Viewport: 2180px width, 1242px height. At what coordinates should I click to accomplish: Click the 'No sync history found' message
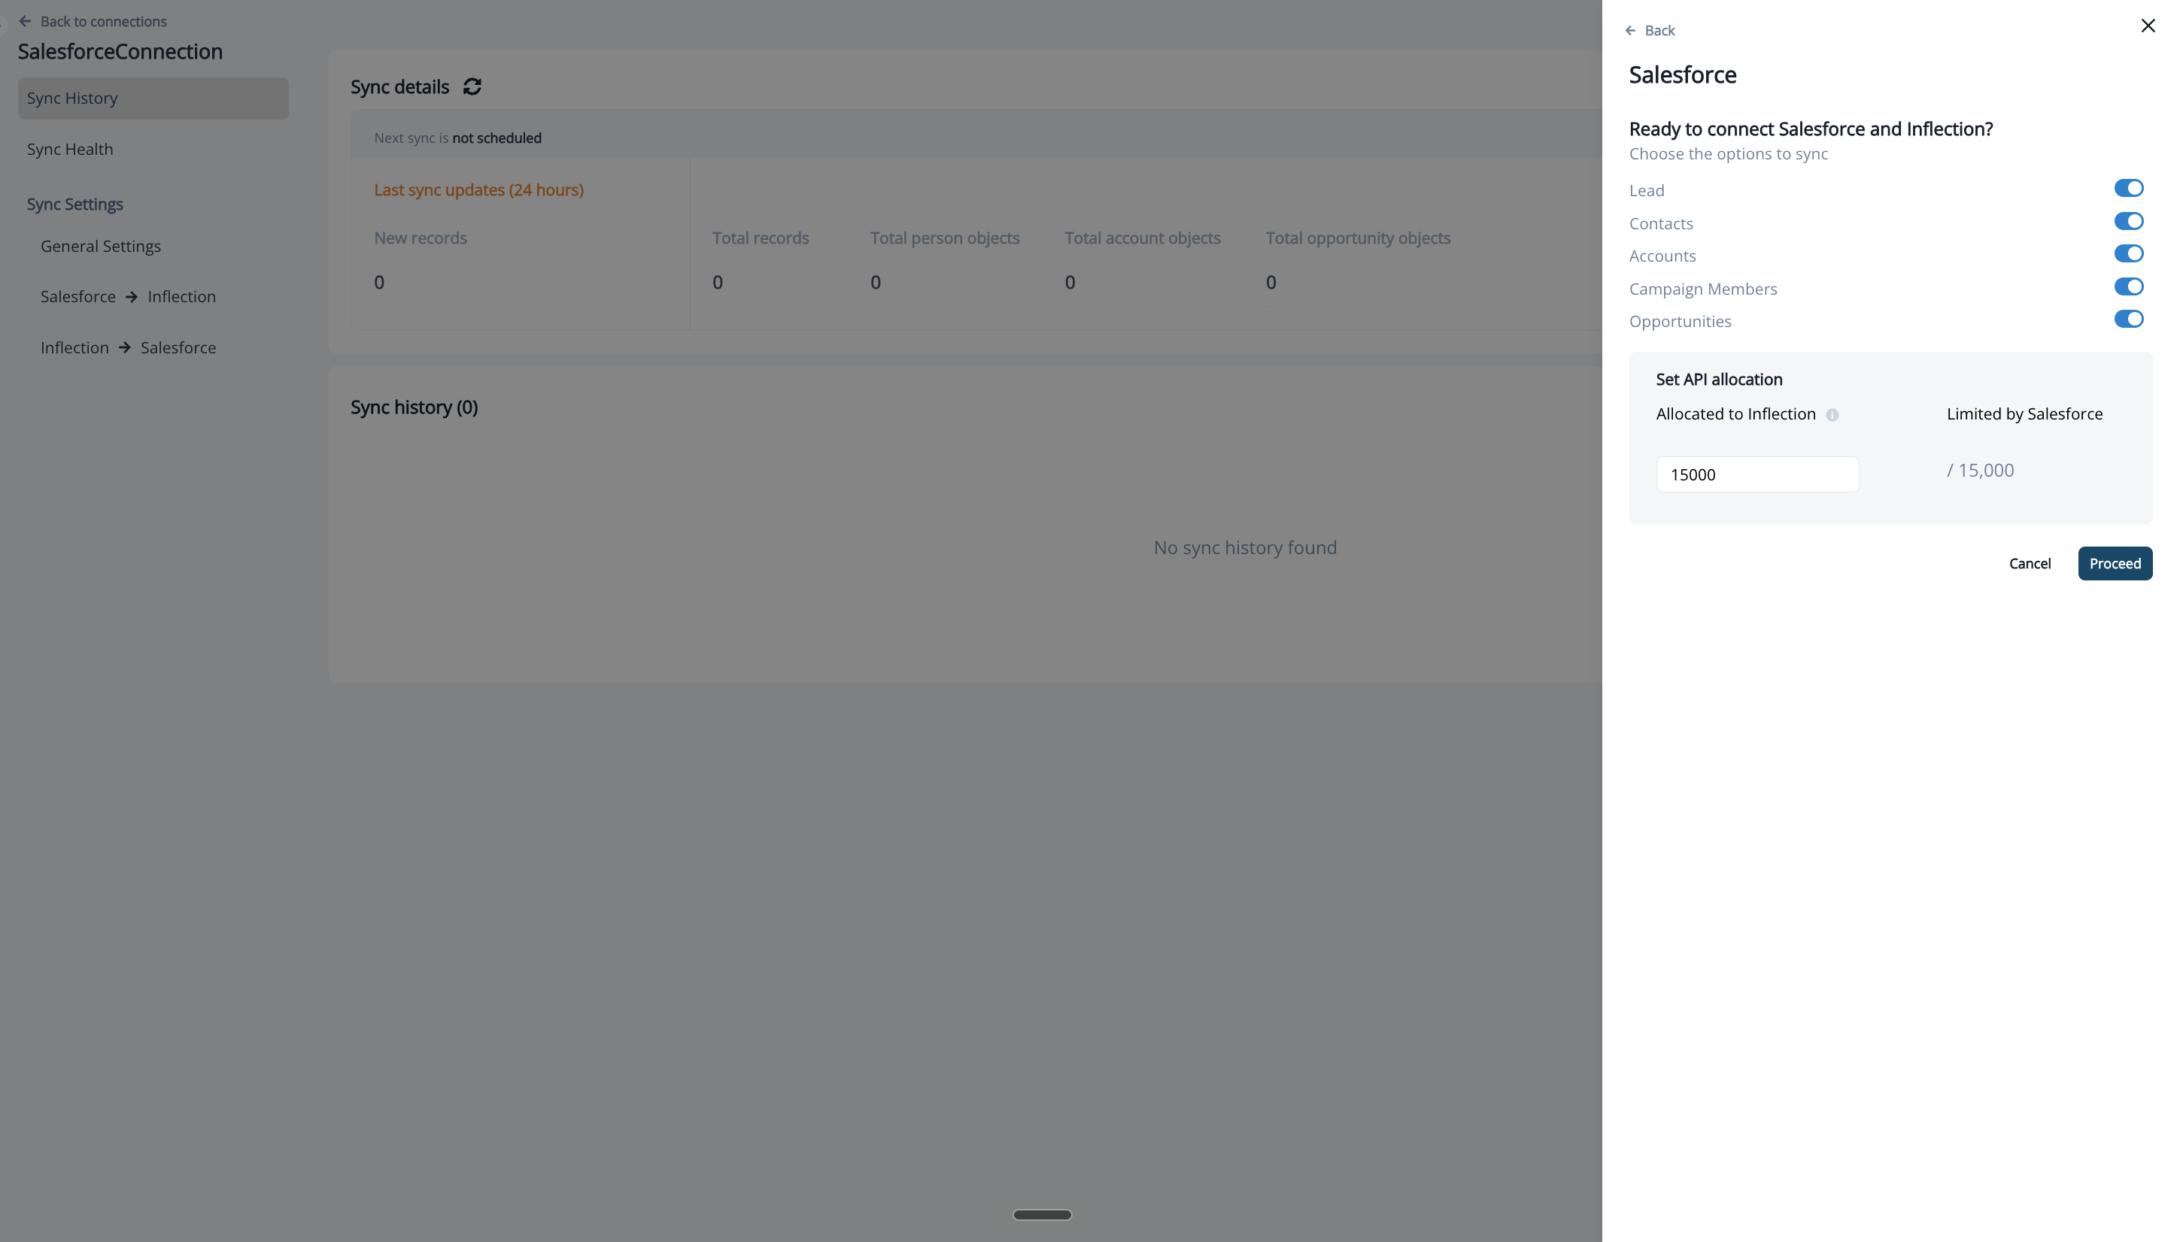[1245, 547]
